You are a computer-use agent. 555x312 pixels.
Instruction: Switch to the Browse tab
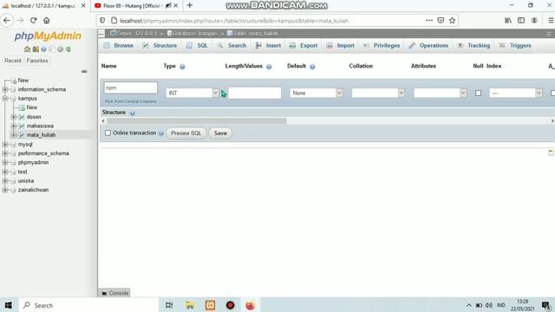[x=119, y=46]
